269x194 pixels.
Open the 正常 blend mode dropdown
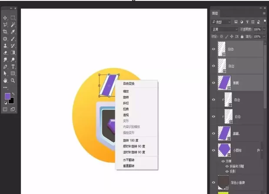coord(225,30)
